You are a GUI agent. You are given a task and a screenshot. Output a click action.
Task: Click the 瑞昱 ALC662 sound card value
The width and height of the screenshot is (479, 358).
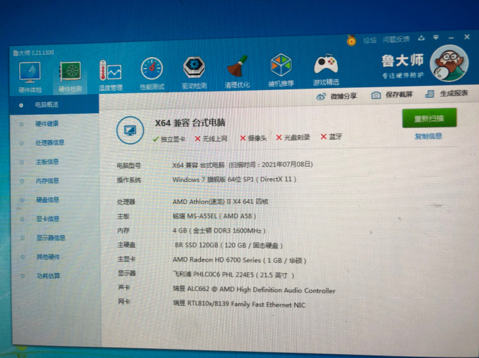[254, 290]
